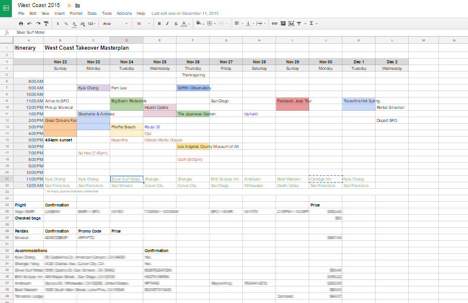
Task: Open the functions sigma dropdown
Action: pyautogui.click(x=313, y=24)
